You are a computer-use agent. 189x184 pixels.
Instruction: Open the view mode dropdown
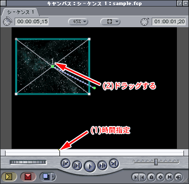110,22
